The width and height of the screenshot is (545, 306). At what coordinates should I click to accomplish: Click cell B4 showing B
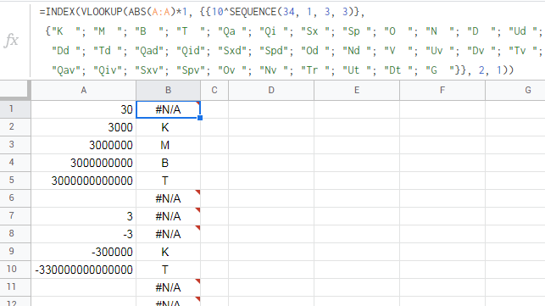(168, 163)
